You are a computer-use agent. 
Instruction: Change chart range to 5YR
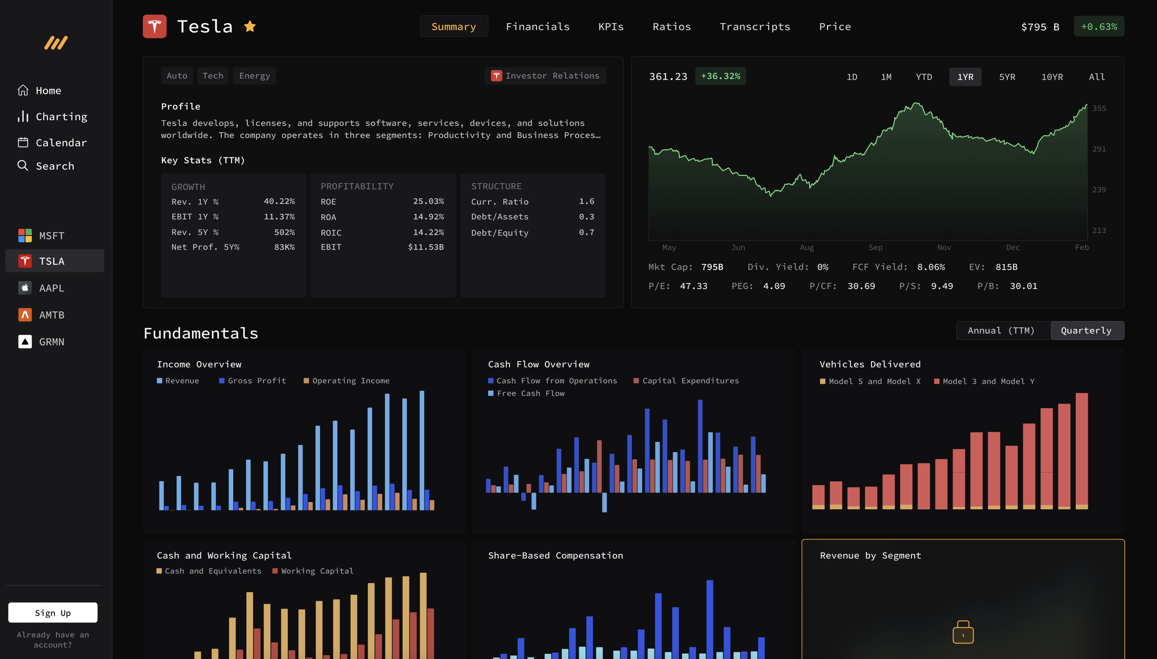(x=1007, y=77)
